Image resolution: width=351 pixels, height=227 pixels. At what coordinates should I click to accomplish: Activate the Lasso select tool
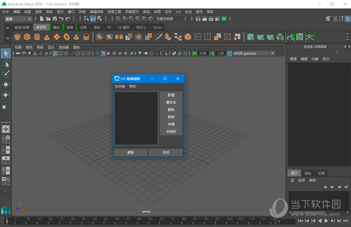pos(6,64)
